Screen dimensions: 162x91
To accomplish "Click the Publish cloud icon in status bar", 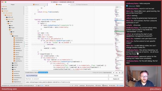I will pyautogui.click(x=96, y=85).
